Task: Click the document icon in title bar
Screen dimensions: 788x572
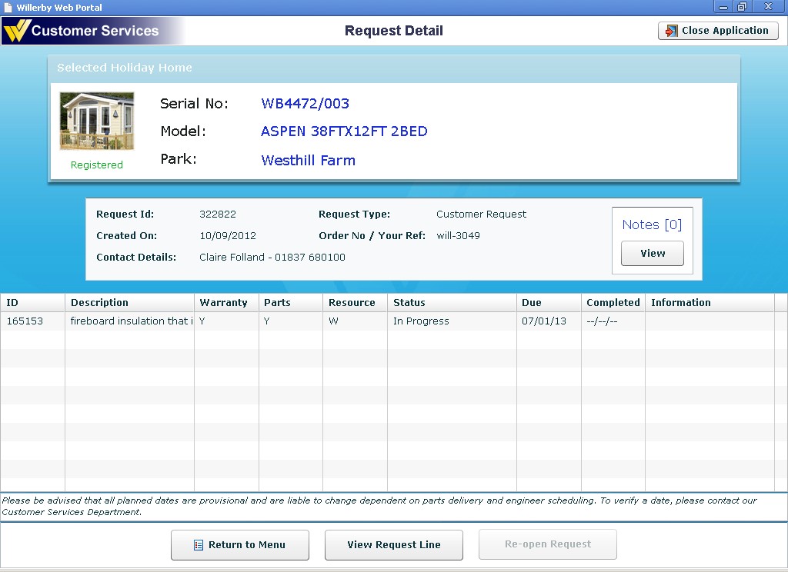Action: pos(8,7)
